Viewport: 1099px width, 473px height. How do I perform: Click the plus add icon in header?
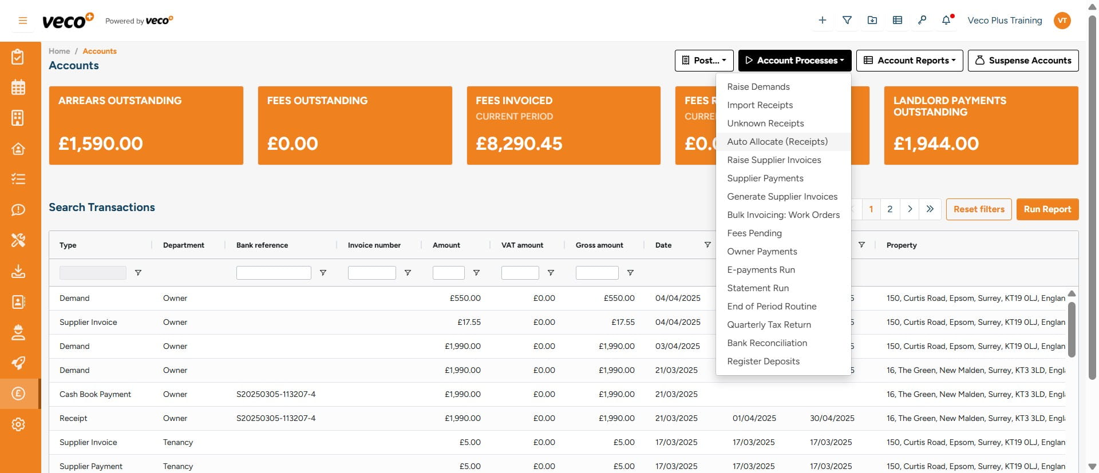pos(822,21)
